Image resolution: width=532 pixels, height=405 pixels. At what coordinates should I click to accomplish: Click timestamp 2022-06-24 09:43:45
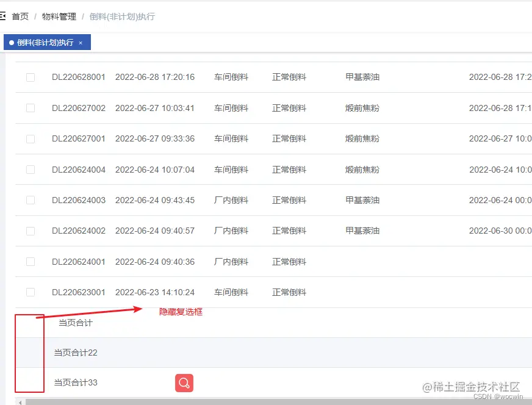click(155, 200)
